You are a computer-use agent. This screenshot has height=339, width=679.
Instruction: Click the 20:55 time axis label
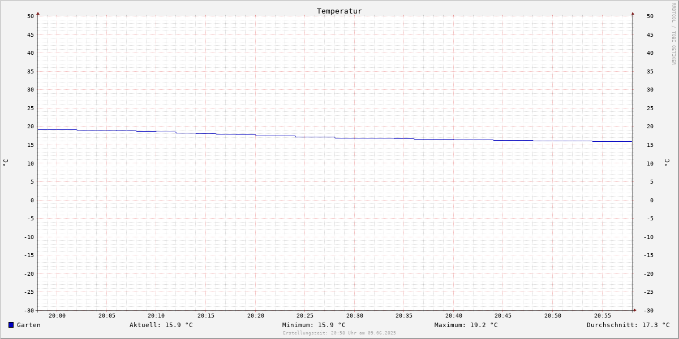[603, 316]
